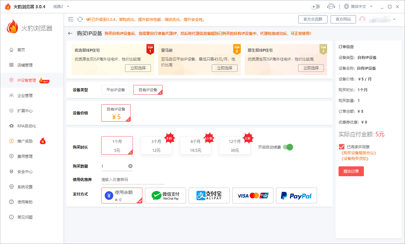Click the user avatar icon
405x244 pixels.
362,19
